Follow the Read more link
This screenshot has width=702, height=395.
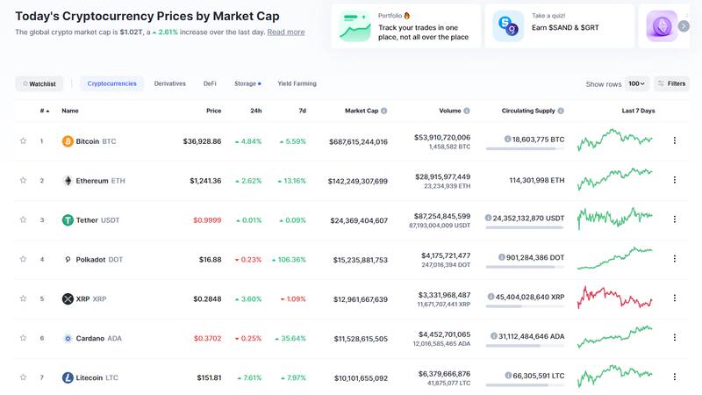[x=286, y=32]
